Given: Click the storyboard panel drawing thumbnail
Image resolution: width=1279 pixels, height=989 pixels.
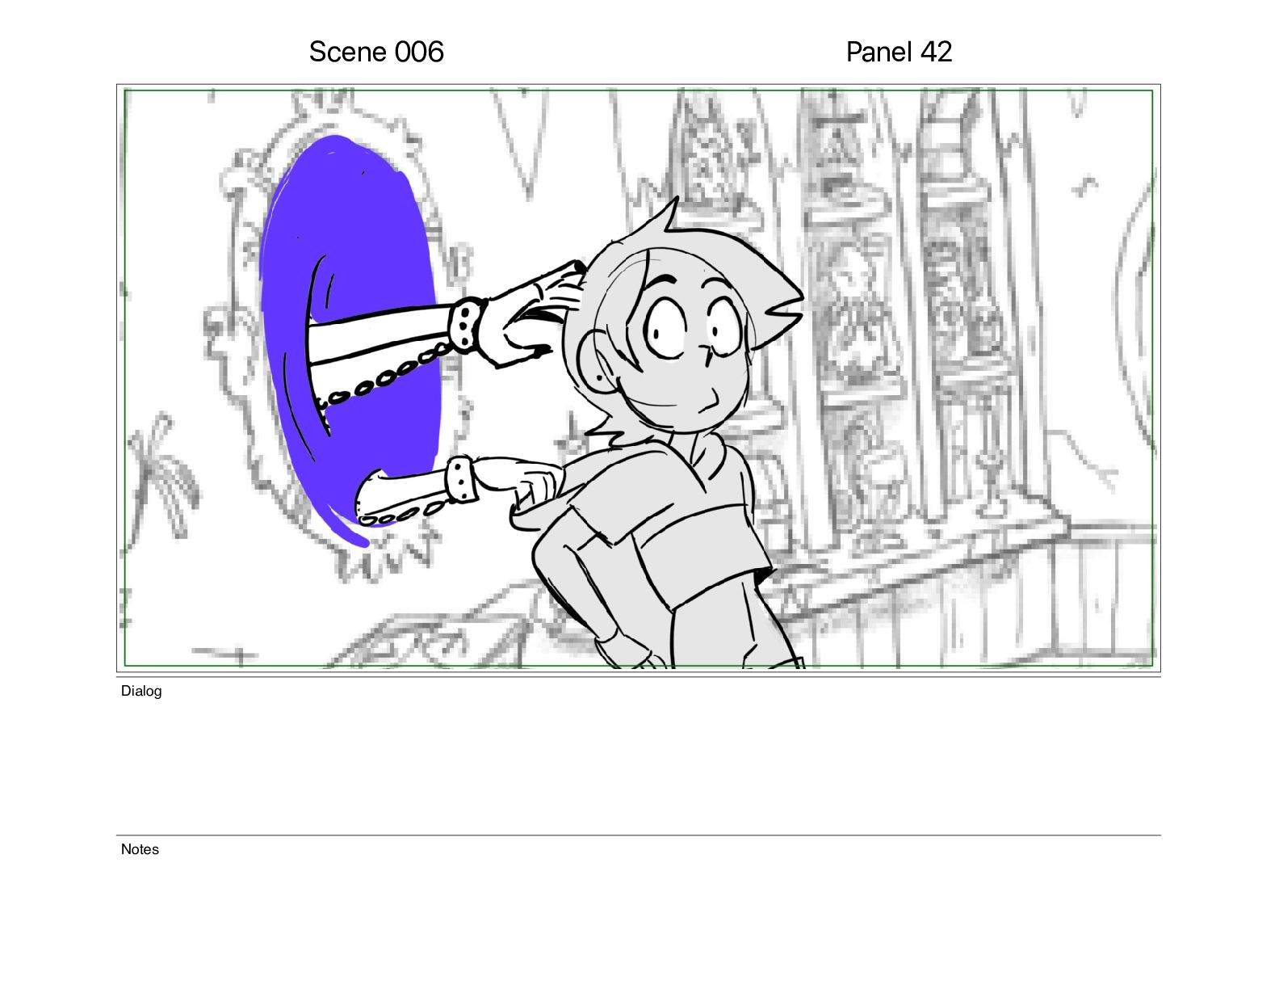Looking at the screenshot, I should point(638,378).
